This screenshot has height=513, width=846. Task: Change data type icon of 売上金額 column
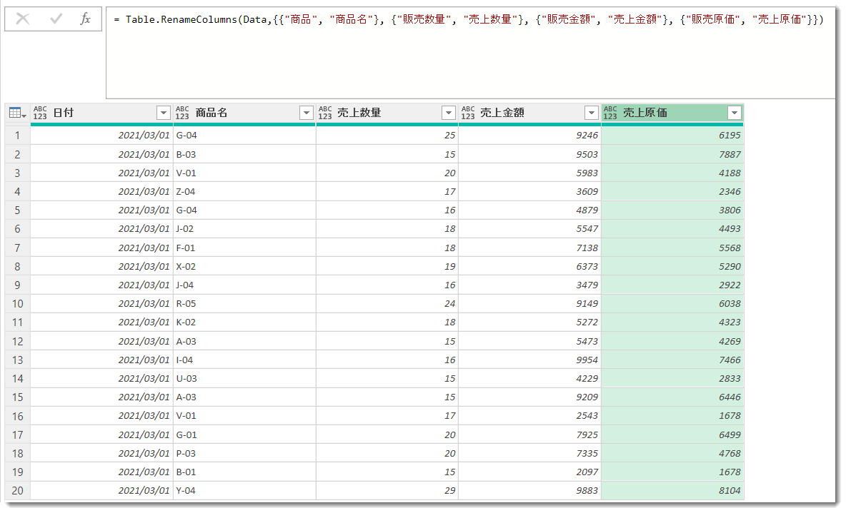click(468, 113)
